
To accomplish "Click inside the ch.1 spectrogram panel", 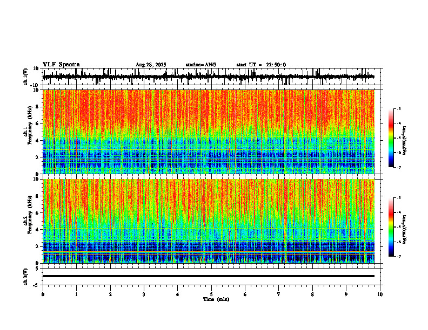I will pos(208,132).
